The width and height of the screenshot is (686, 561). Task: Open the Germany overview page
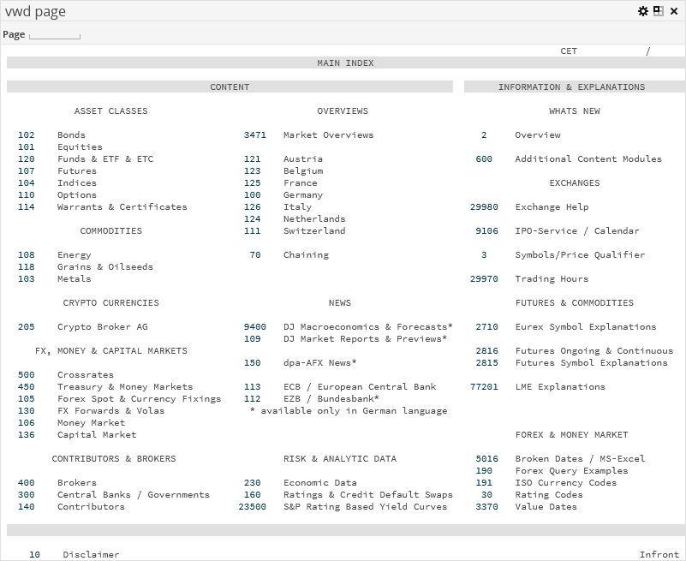click(x=302, y=195)
